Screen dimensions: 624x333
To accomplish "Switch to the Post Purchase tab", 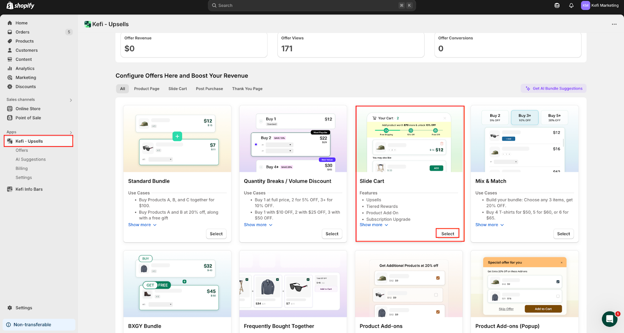I will (x=209, y=89).
